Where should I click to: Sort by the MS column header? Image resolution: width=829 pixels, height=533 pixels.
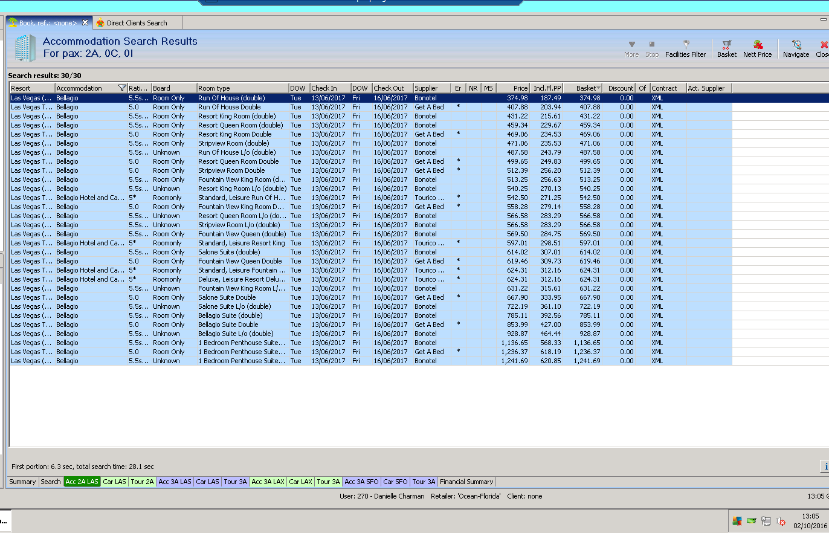coord(488,88)
